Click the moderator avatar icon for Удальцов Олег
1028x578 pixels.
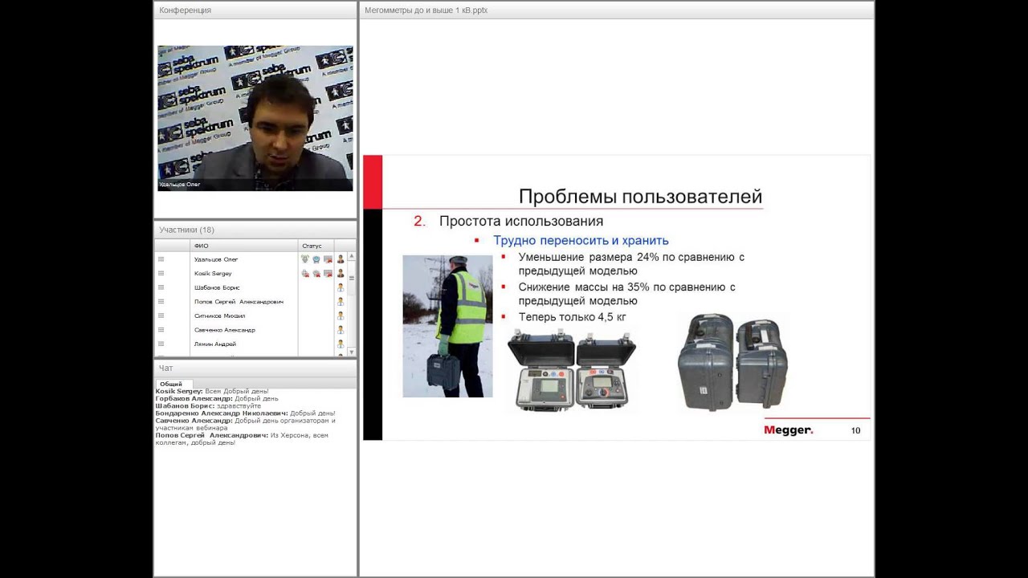click(341, 259)
